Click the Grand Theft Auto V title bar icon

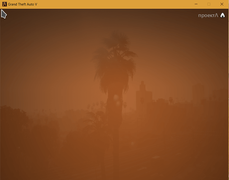point(4,4)
